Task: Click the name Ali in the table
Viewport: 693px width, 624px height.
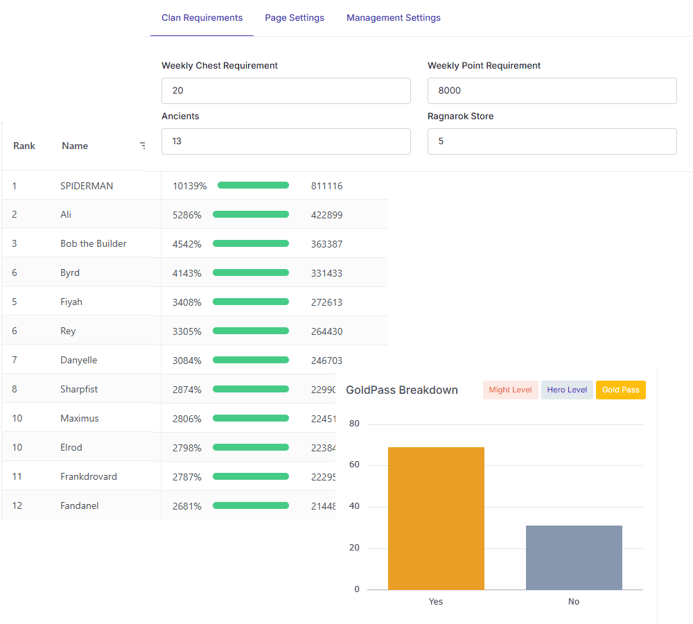Action: click(x=66, y=214)
